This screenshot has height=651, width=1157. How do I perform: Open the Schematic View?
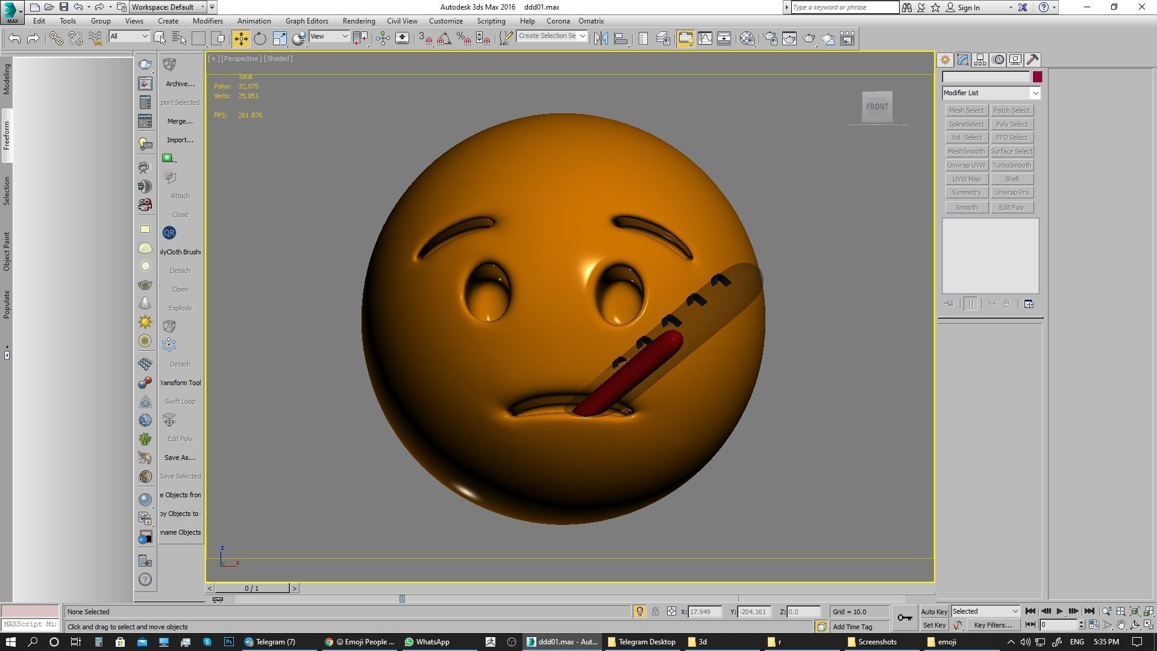coord(724,39)
